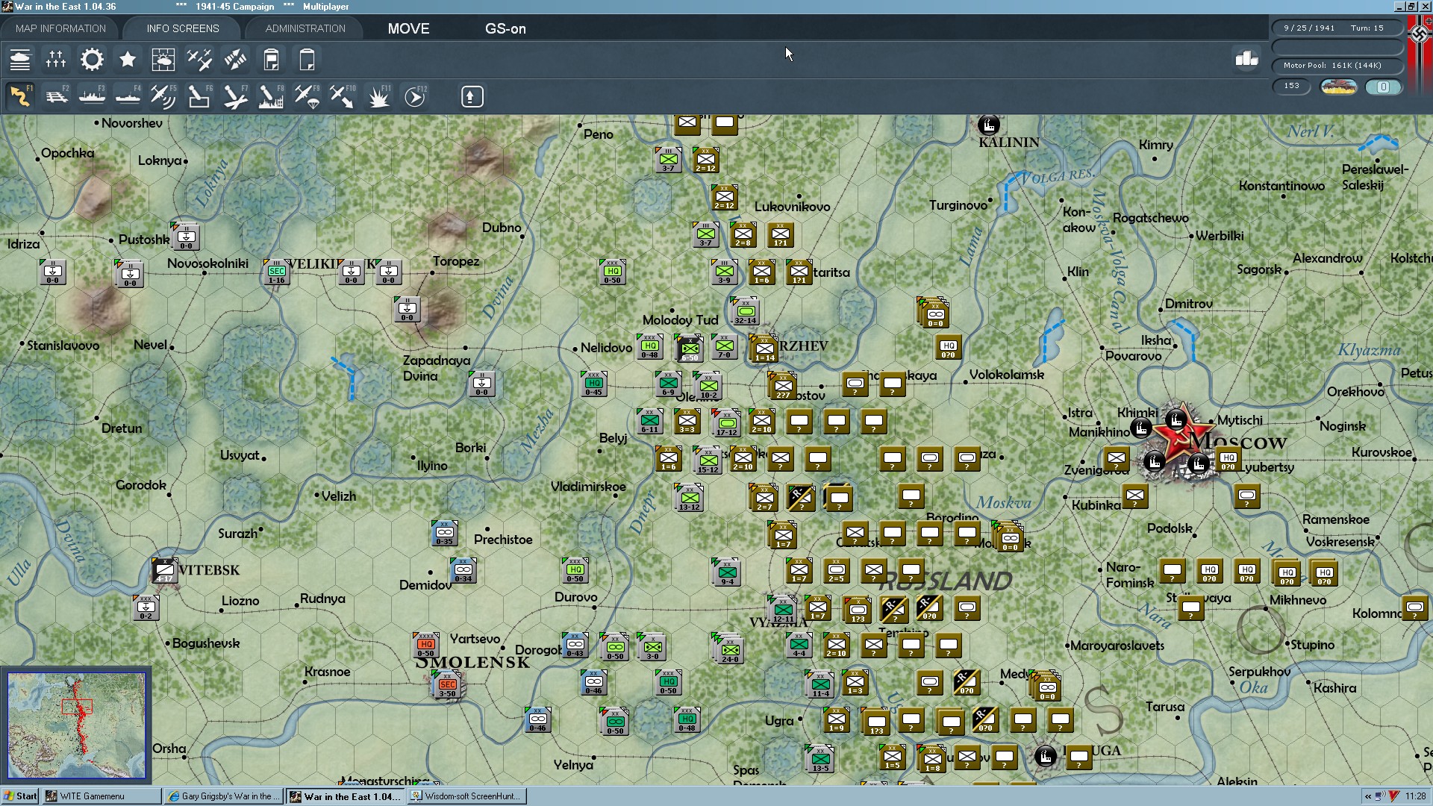Toggle the light blue 0 indicator

coord(1383,87)
